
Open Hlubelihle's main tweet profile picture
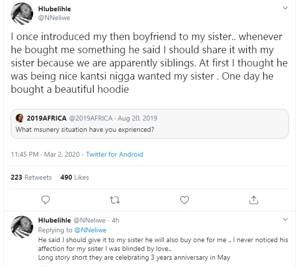pyautogui.click(x=21, y=13)
